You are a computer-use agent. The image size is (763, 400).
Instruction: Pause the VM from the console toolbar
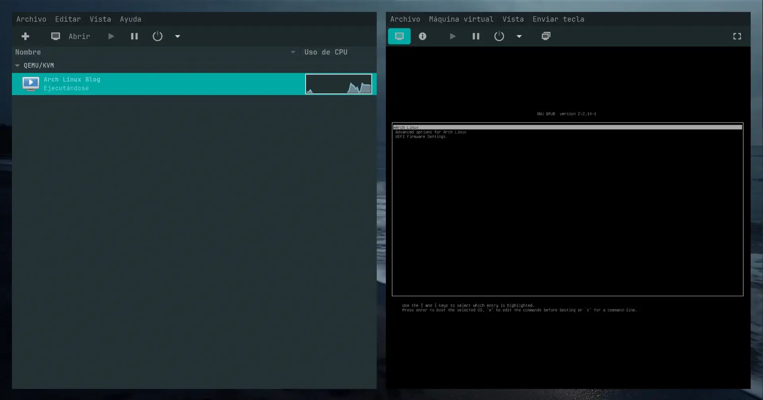click(476, 36)
